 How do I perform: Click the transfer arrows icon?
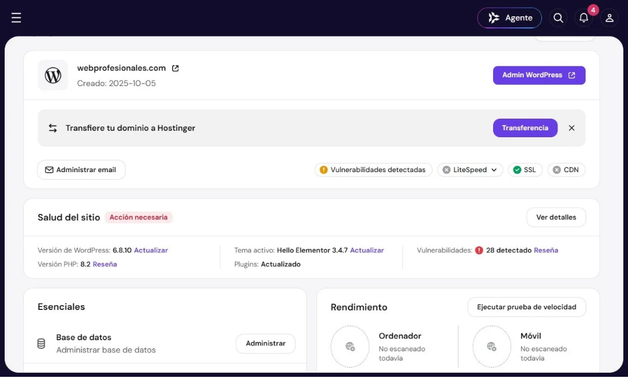coord(53,128)
